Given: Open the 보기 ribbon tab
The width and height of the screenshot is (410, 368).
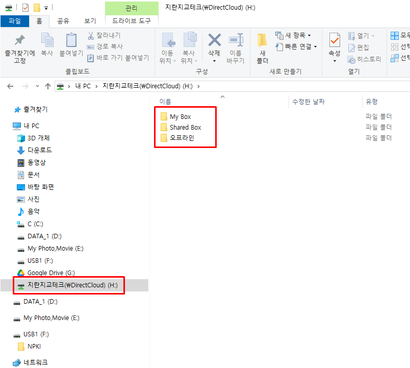Looking at the screenshot, I should (x=90, y=21).
